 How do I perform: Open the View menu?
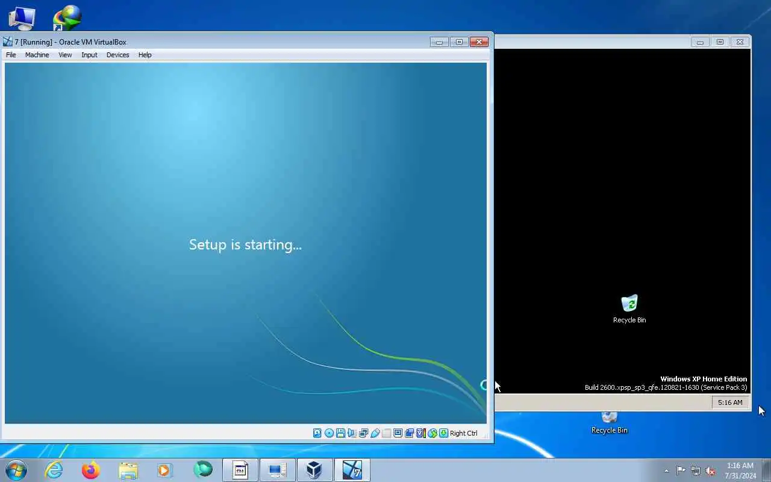click(x=65, y=55)
